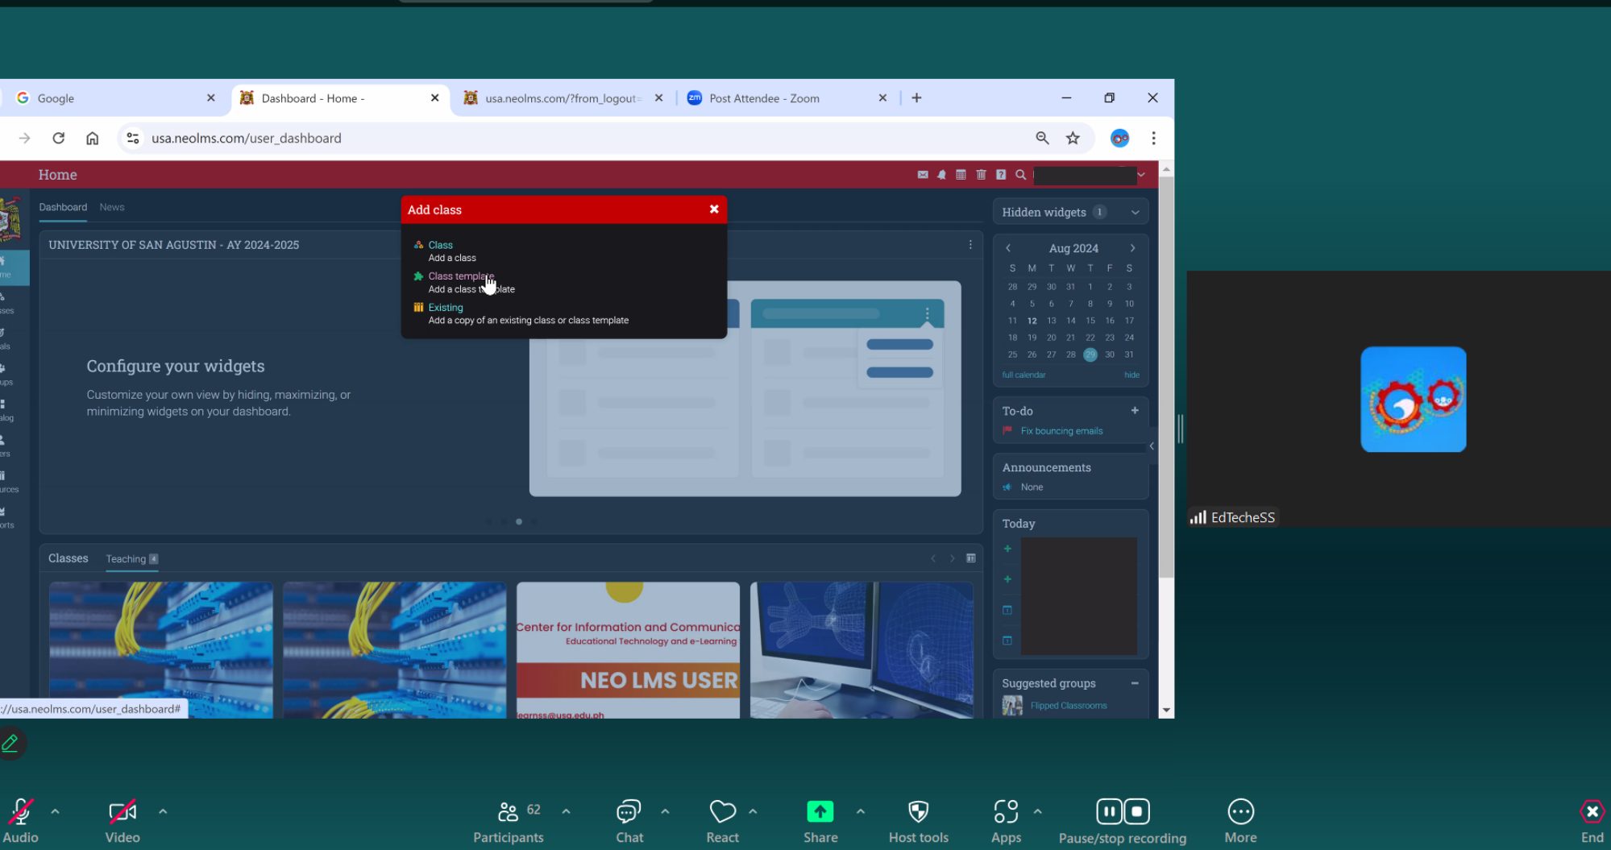Reload the page in Chrome
The image size is (1611, 850).
(58, 139)
